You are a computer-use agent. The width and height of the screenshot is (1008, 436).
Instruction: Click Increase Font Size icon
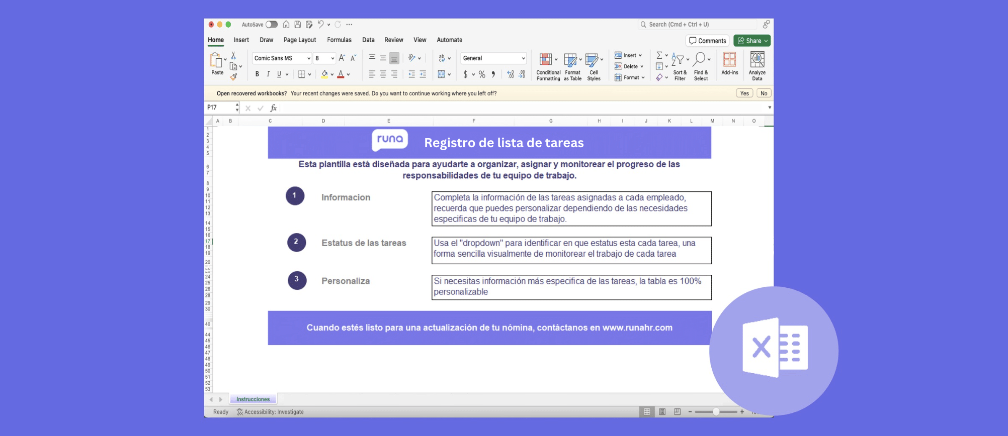(x=342, y=58)
